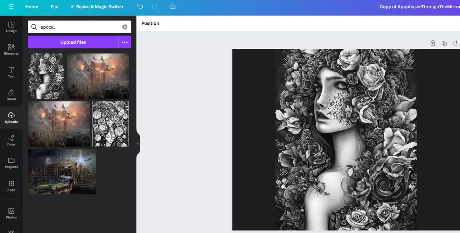
Task: Clear the search text 'apocal'
Action: (x=125, y=27)
